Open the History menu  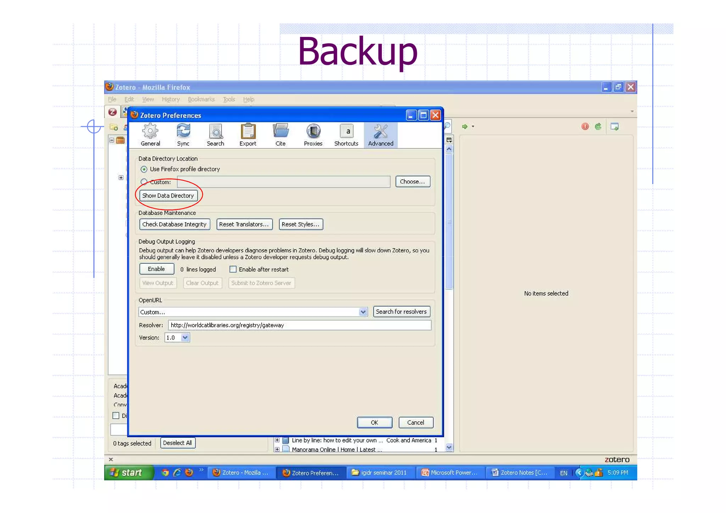(171, 99)
